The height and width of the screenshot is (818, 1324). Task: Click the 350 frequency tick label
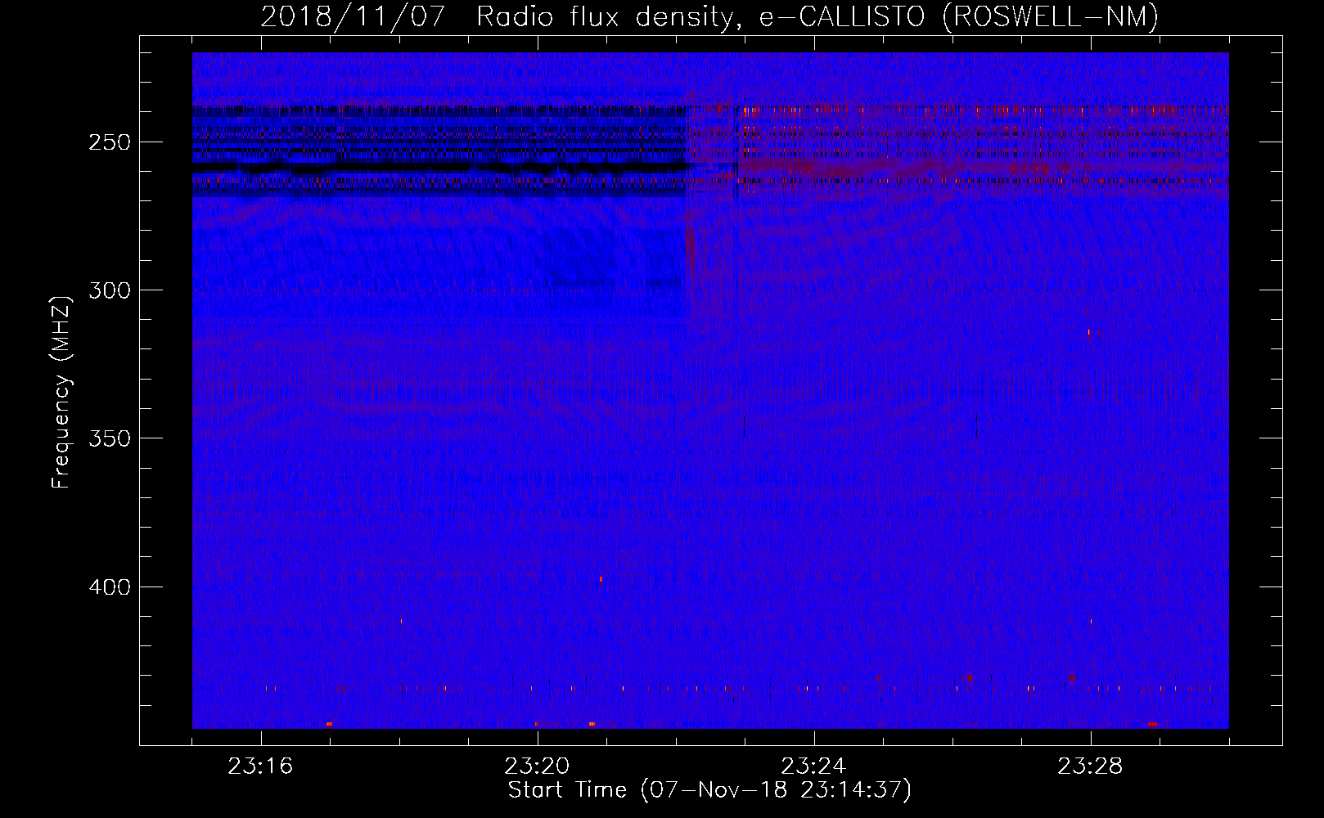[110, 439]
